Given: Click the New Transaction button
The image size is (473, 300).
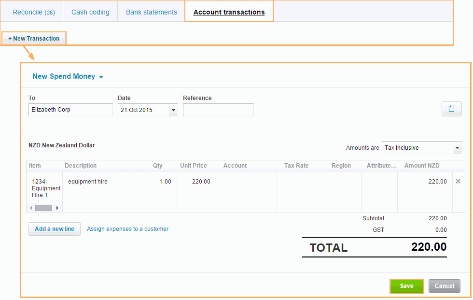Looking at the screenshot, I should pyautogui.click(x=34, y=39).
